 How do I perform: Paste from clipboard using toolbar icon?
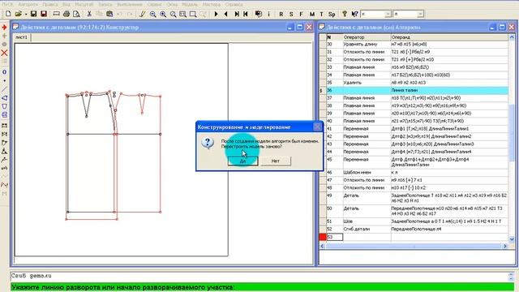click(109, 14)
